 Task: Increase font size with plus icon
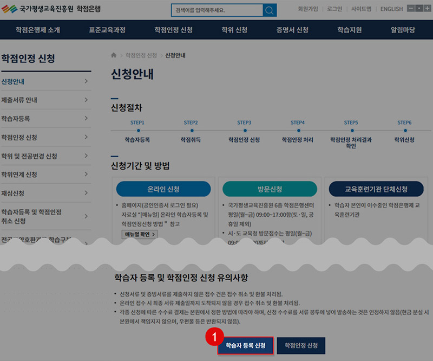(x=427, y=9)
